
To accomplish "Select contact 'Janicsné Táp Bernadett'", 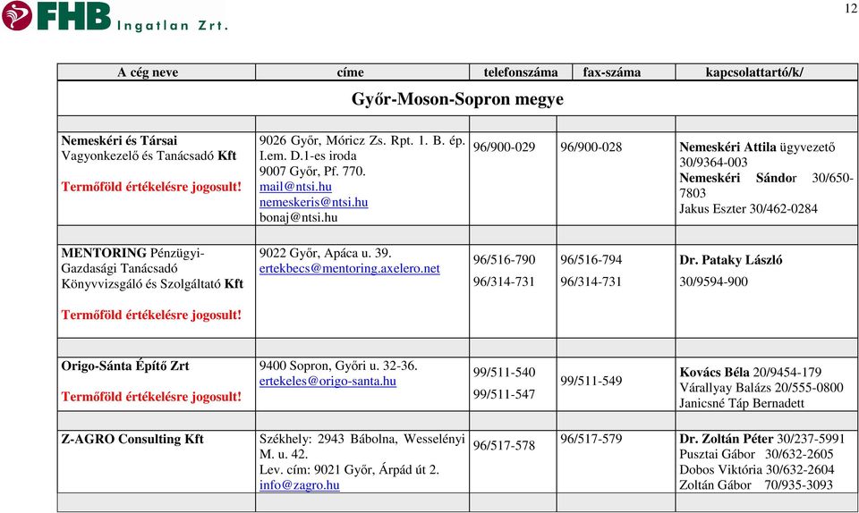I will coord(742,404).
